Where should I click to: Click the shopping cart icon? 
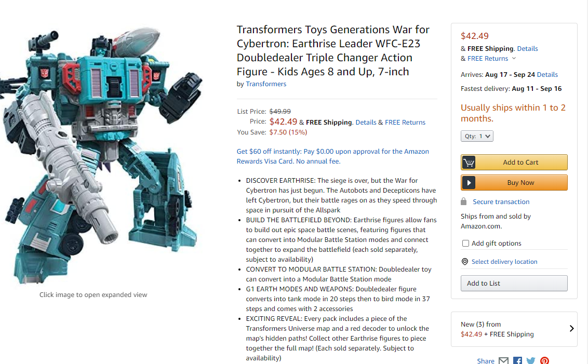click(469, 163)
